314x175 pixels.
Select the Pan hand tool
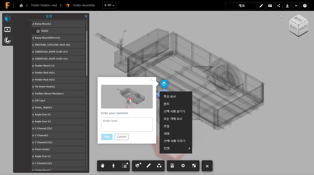click(x=102, y=165)
